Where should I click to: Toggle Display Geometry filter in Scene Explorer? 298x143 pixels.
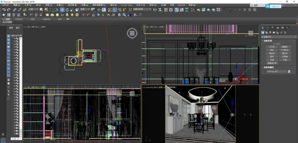9,36
